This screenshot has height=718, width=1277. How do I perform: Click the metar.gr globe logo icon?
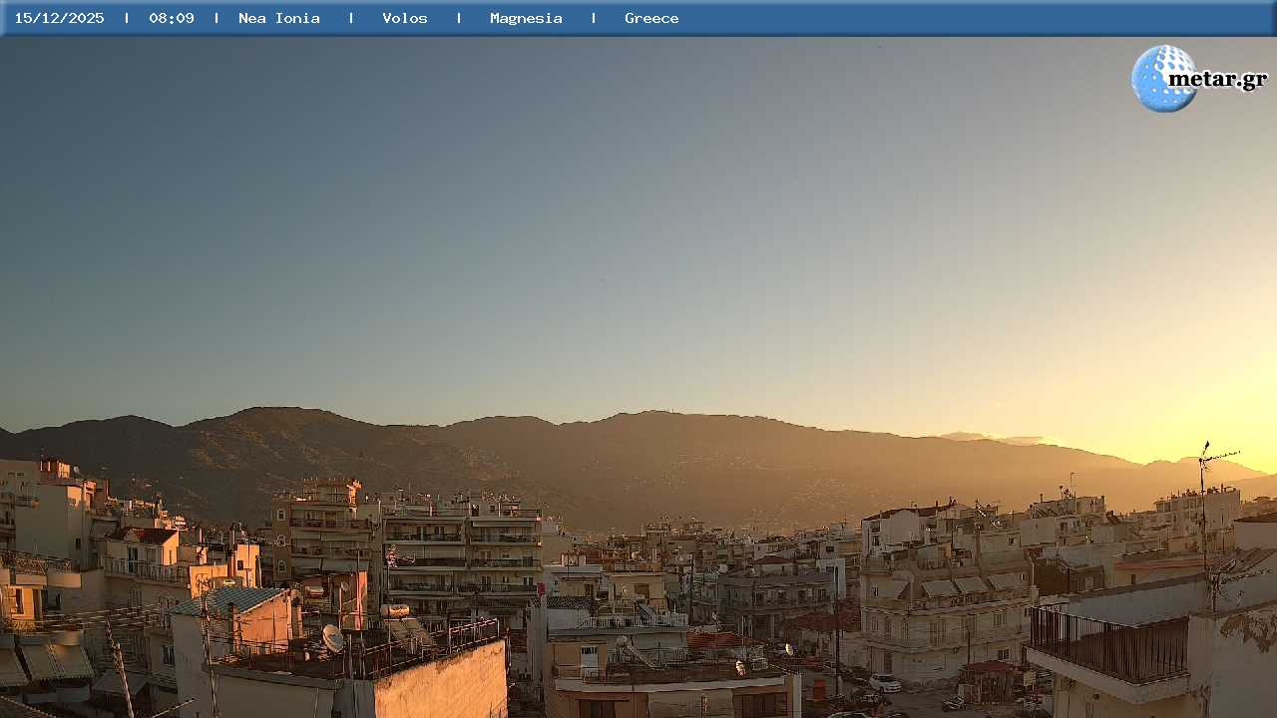pyautogui.click(x=1162, y=78)
